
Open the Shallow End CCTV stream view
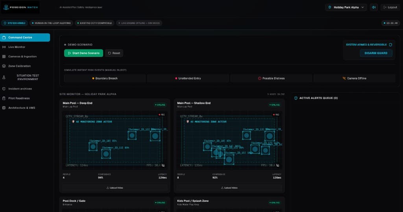[x=229, y=141]
